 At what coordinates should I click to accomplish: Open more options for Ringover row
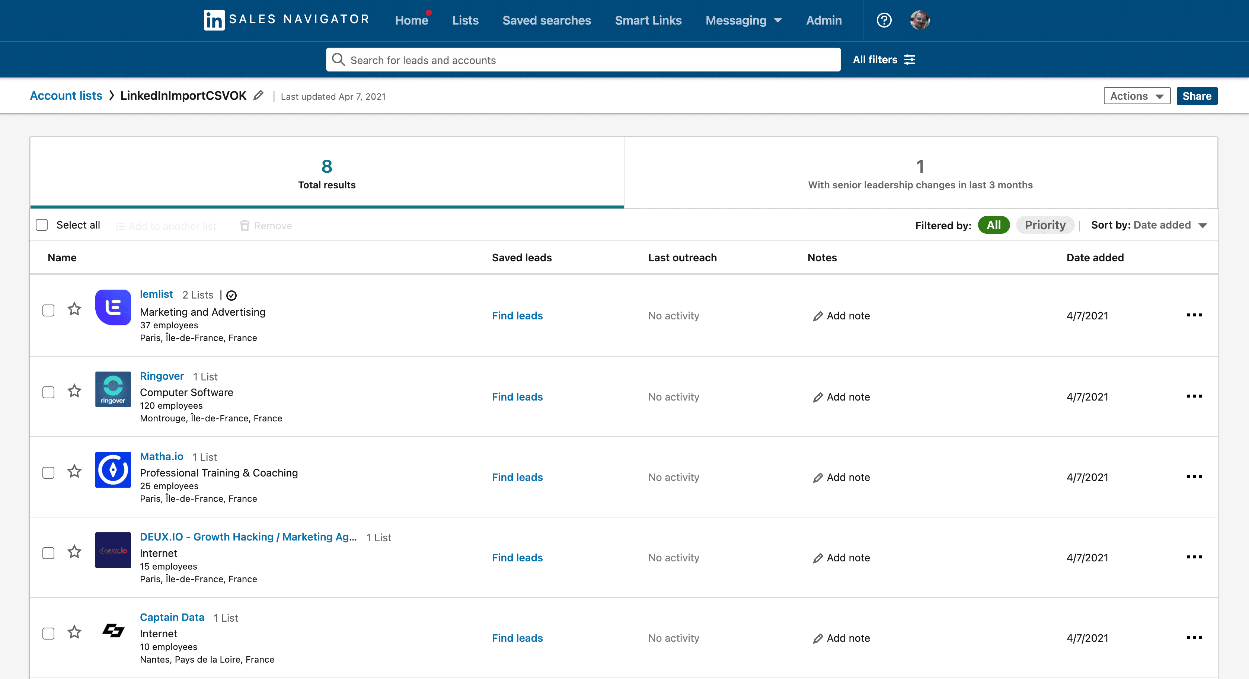point(1194,396)
